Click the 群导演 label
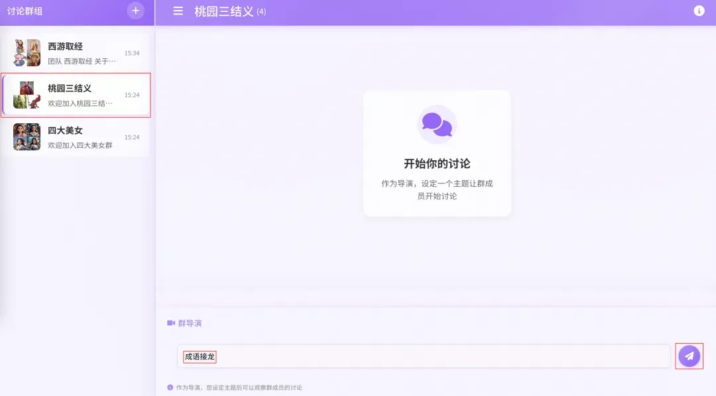This screenshot has width=716, height=396. pyautogui.click(x=190, y=323)
